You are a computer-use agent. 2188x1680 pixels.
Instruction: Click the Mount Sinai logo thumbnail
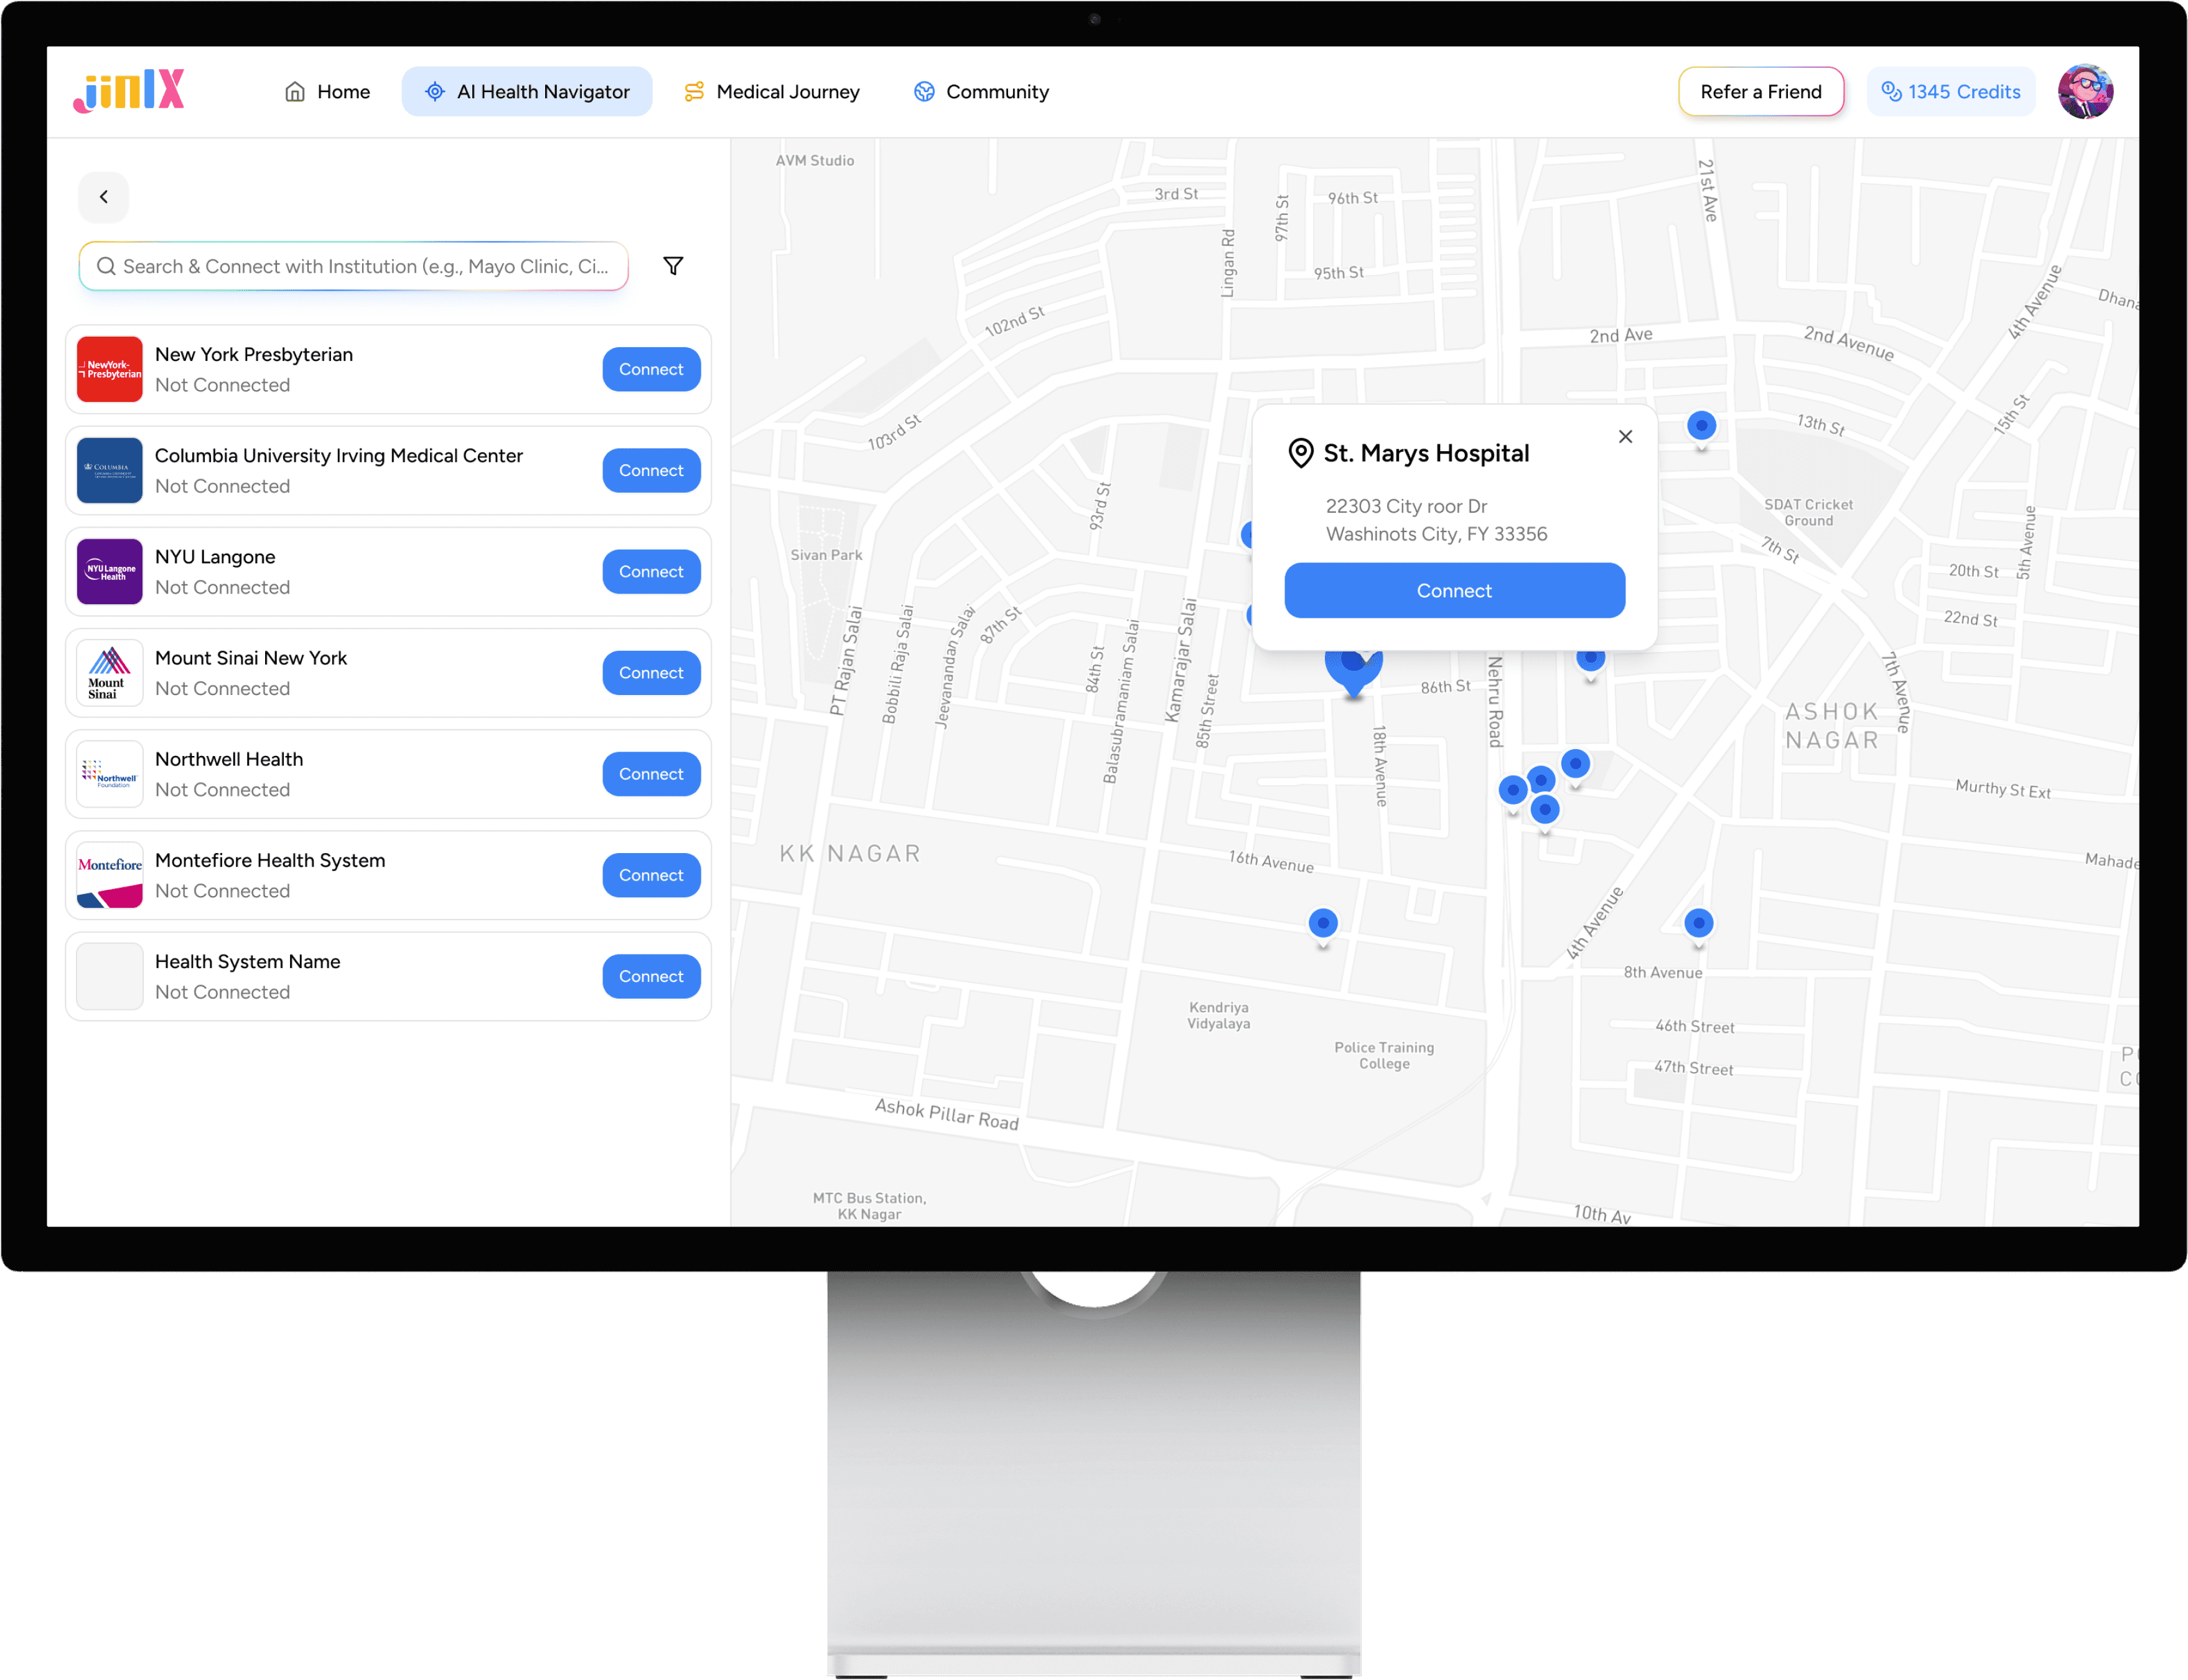coord(110,673)
